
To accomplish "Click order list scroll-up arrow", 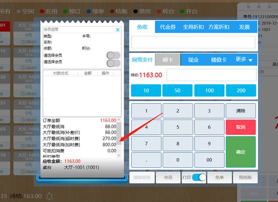I will pyautogui.click(x=119, y=120).
